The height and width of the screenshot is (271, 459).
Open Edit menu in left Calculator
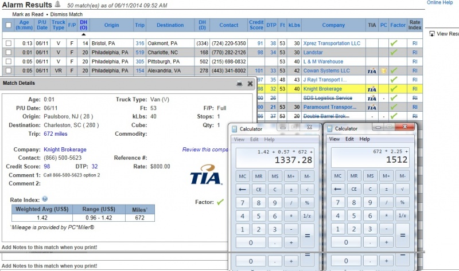[x=254, y=139]
